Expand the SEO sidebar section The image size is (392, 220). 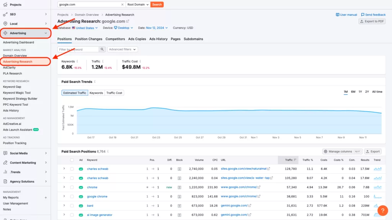point(46,14)
